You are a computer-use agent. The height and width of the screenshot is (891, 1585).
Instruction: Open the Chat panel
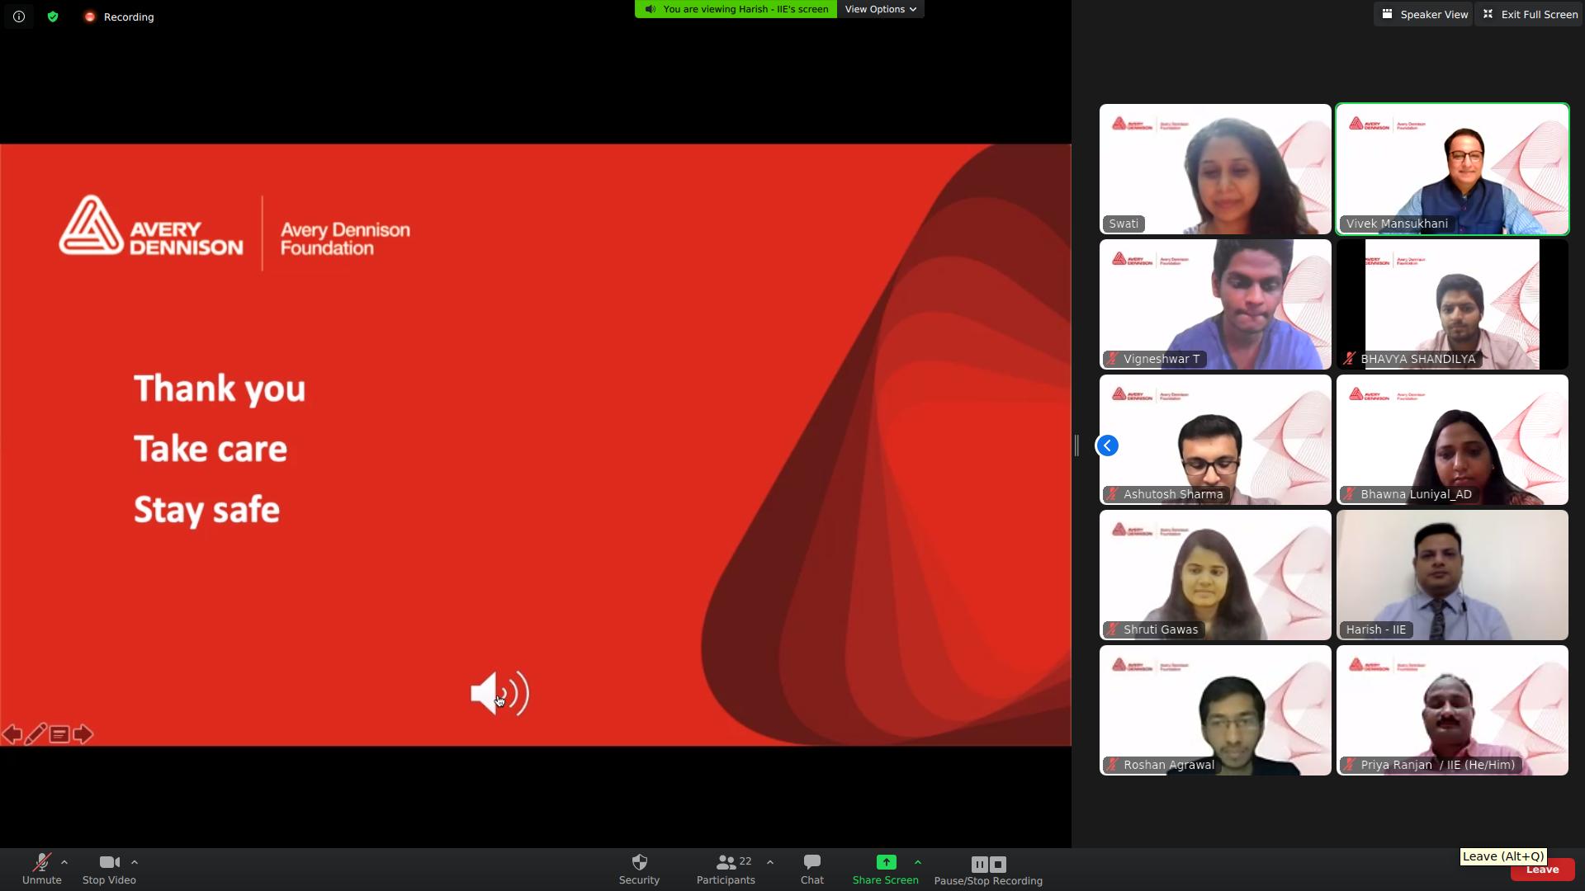(812, 870)
